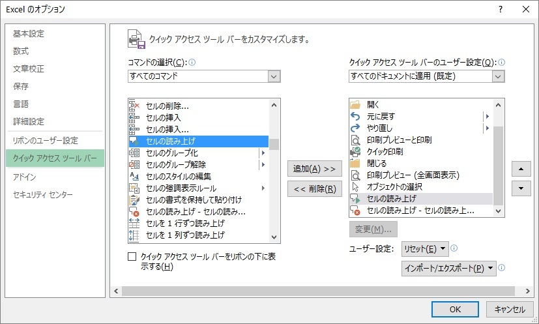This screenshot has width=539, height=324.
Task: Click the セルのグループ解除 icon
Action: (x=134, y=164)
